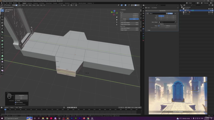Click the viewport zoom magnifier gizmo

click(117, 17)
